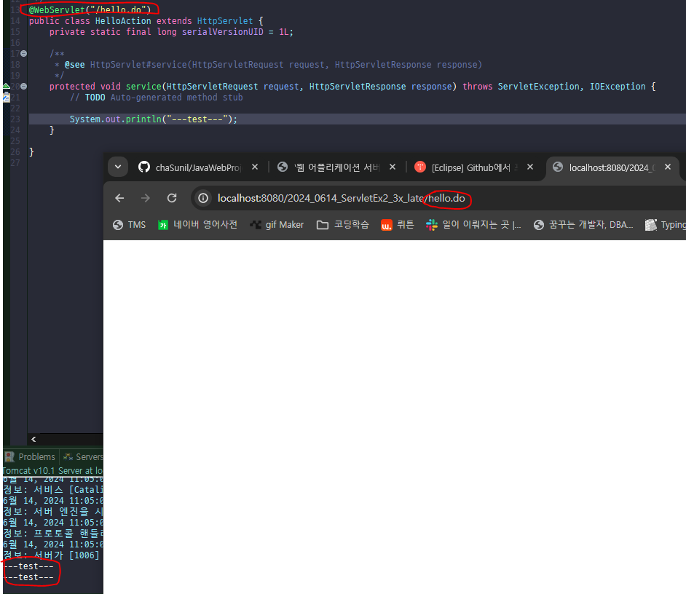Click the serialVersionUID declaration line
686x594 pixels.
tap(171, 32)
